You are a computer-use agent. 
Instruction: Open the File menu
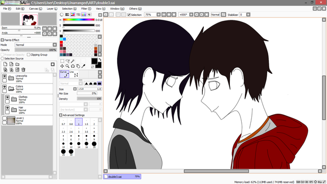point(7,9)
